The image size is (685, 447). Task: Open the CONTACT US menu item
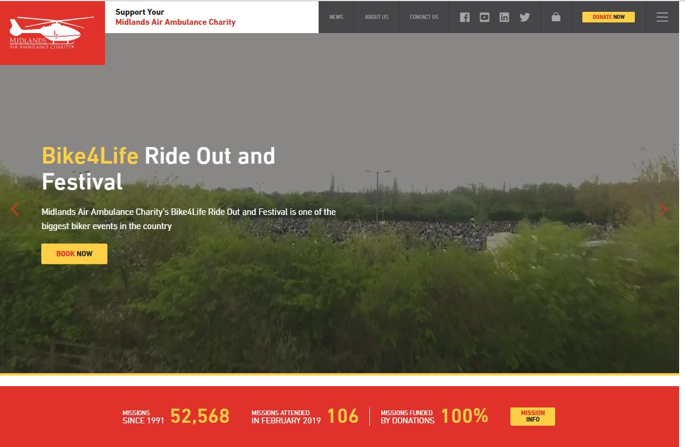(x=424, y=17)
